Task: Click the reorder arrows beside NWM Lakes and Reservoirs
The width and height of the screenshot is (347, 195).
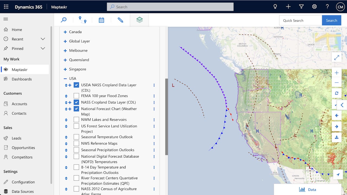Action: (x=66, y=120)
